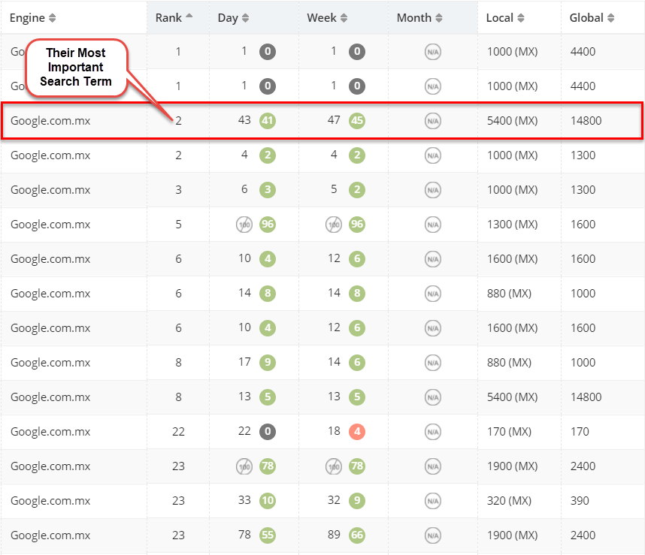
Task: Click the green 78 badge in Day column
Action: [x=268, y=466]
